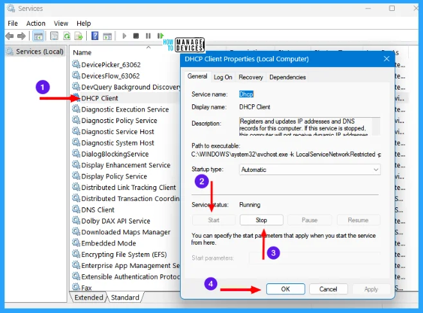
Task: Open the Properties toolbar icon
Action: pos(54,36)
